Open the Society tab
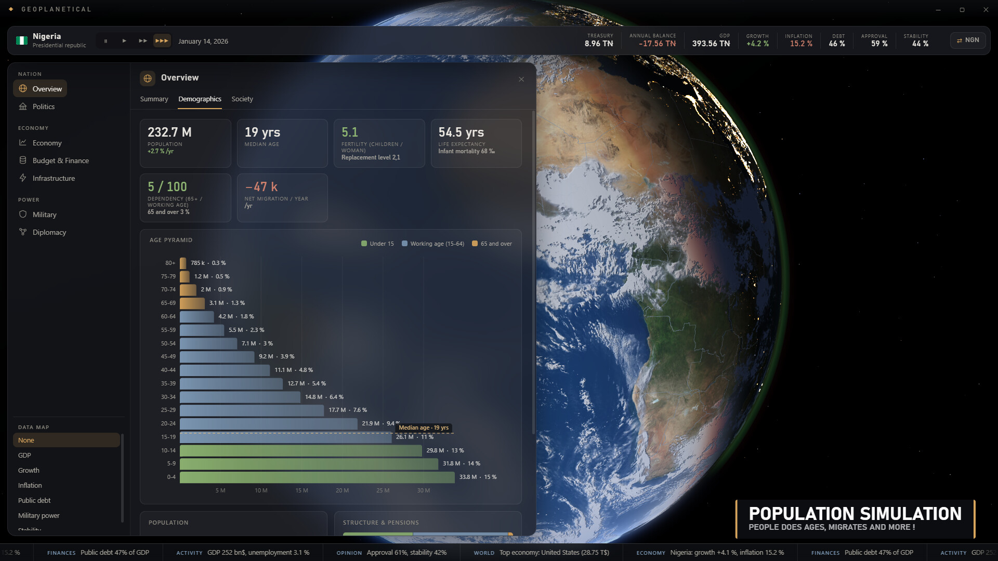This screenshot has height=561, width=998. point(242,99)
